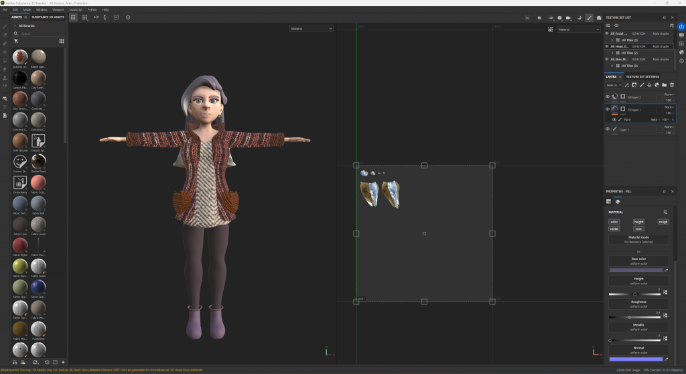Select the Autumn Leaves material thumbnail

[x=19, y=57]
